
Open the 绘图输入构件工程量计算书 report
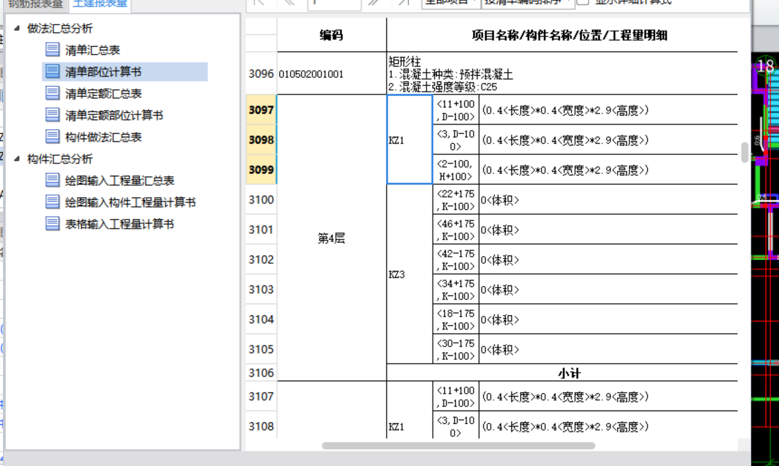click(x=130, y=202)
